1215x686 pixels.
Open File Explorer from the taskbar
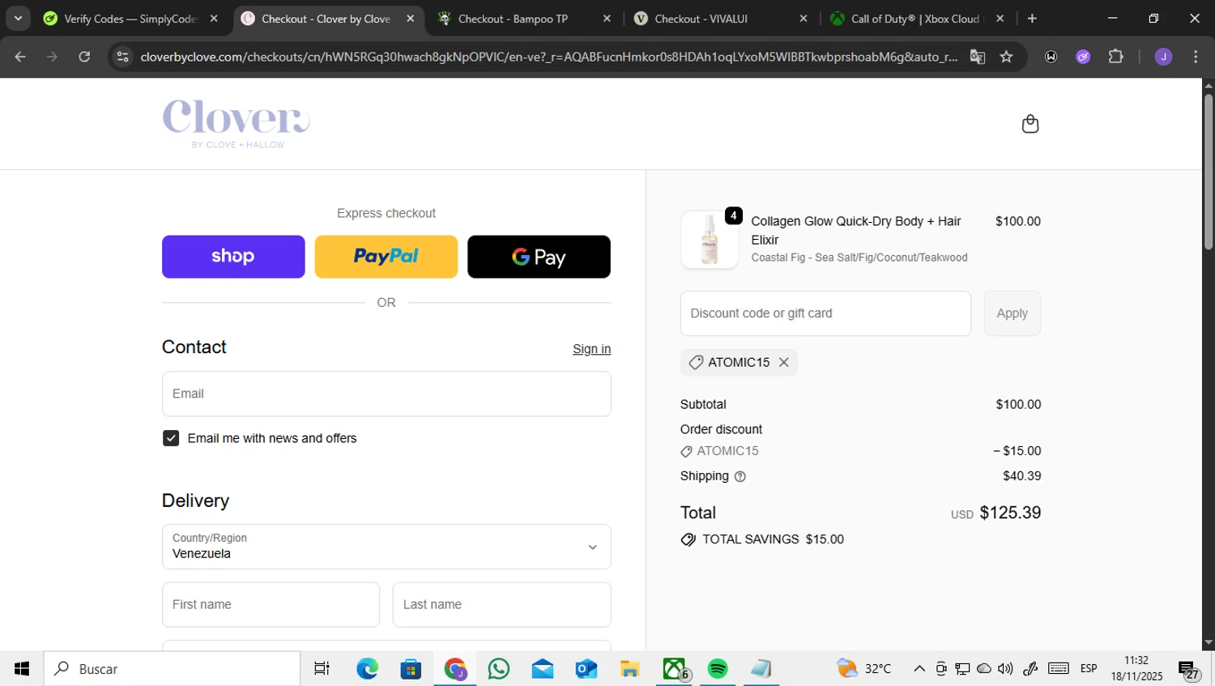629,668
